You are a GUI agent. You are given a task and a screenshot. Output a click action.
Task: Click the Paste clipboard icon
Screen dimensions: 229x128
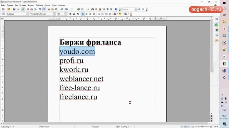point(56,9)
